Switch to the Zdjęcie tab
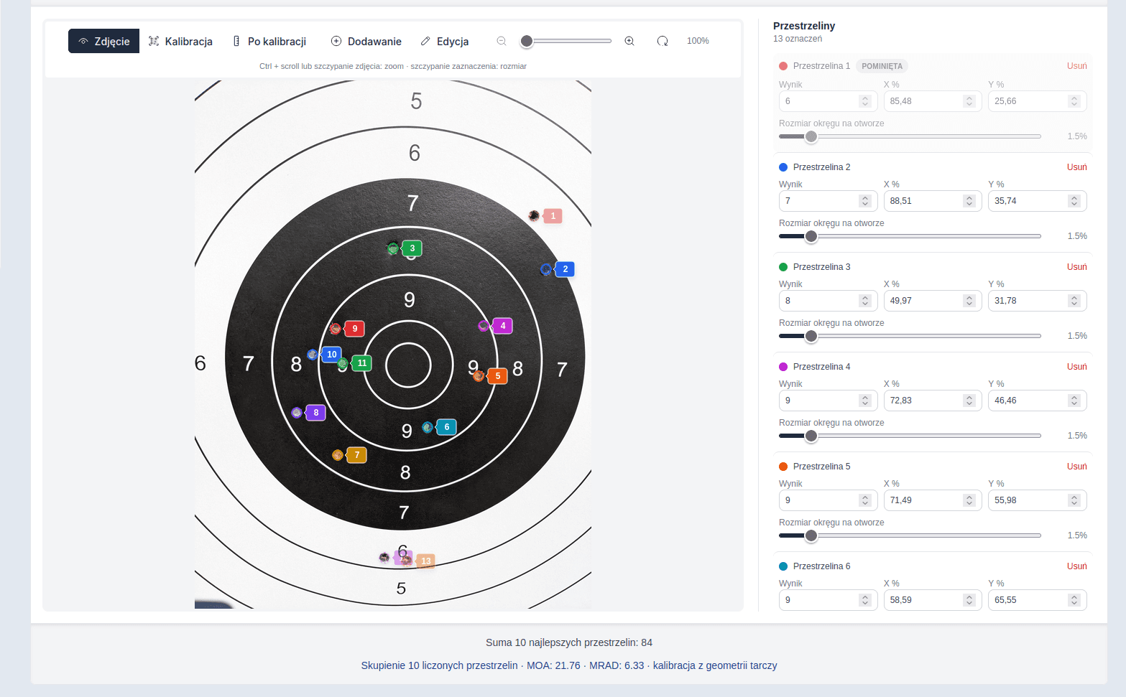 (103, 41)
